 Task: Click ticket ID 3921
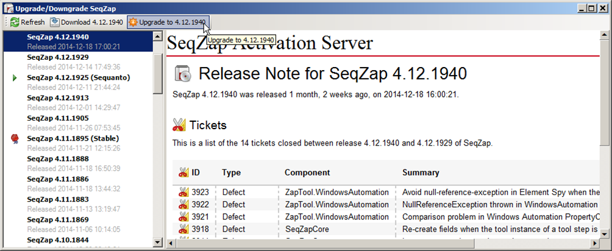200,217
